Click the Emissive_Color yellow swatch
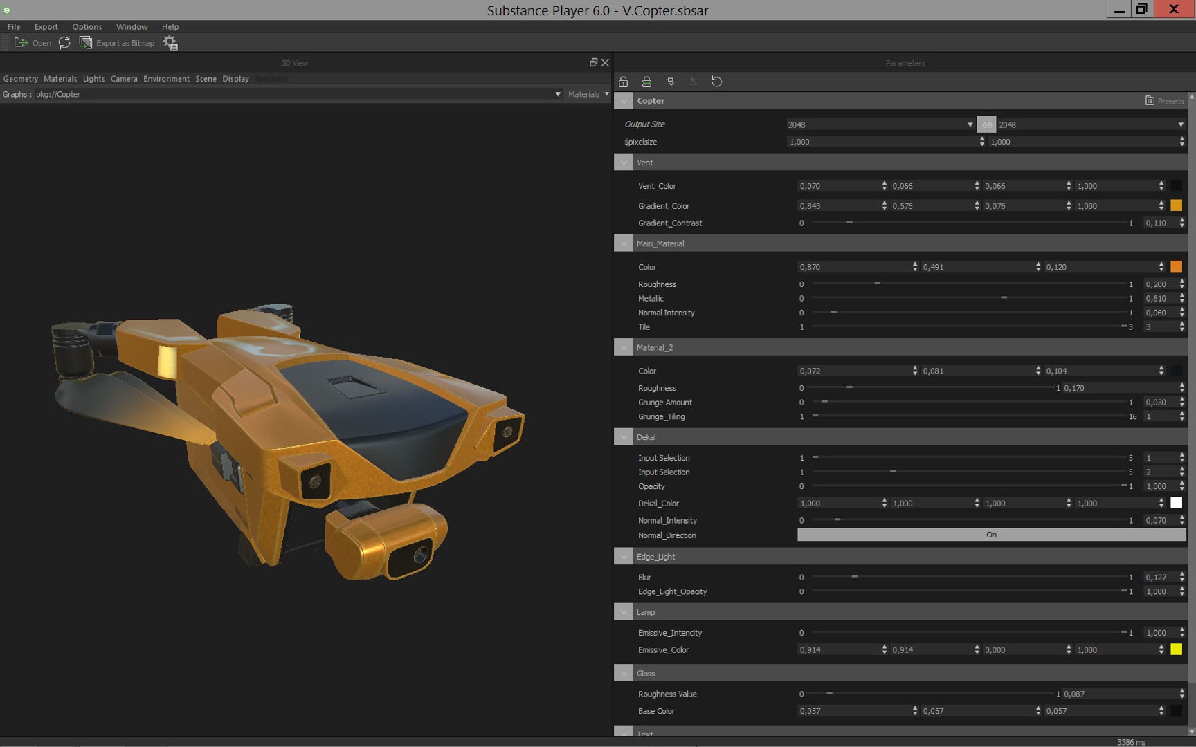 tap(1176, 649)
